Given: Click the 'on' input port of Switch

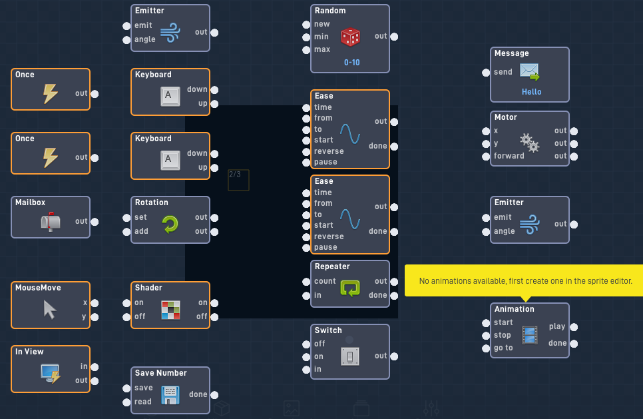Looking at the screenshot, I should click(x=306, y=357).
